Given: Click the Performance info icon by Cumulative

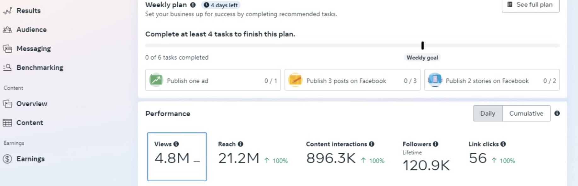Looking at the screenshot, I should [557, 113].
